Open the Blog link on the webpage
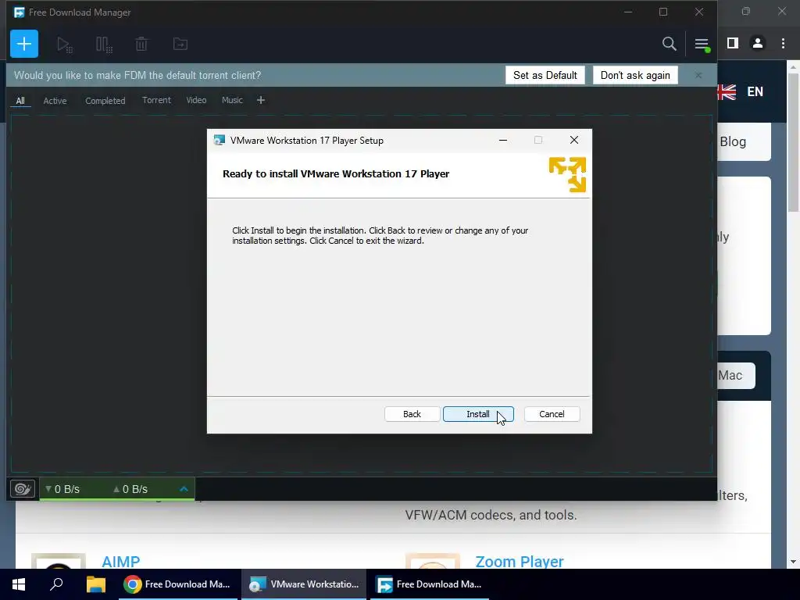 [733, 141]
